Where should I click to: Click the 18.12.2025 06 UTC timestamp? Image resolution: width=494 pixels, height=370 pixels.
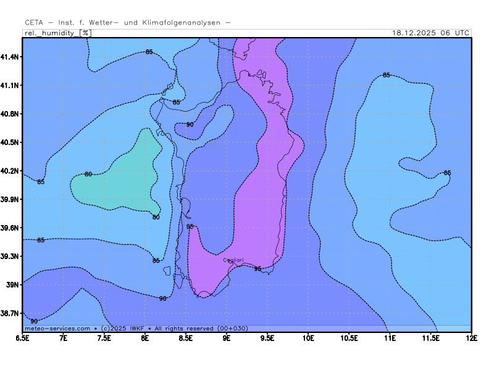(x=430, y=33)
